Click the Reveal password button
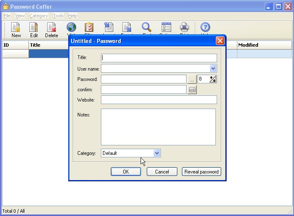Image resolution: width=294 pixels, height=216 pixels. 201,171
